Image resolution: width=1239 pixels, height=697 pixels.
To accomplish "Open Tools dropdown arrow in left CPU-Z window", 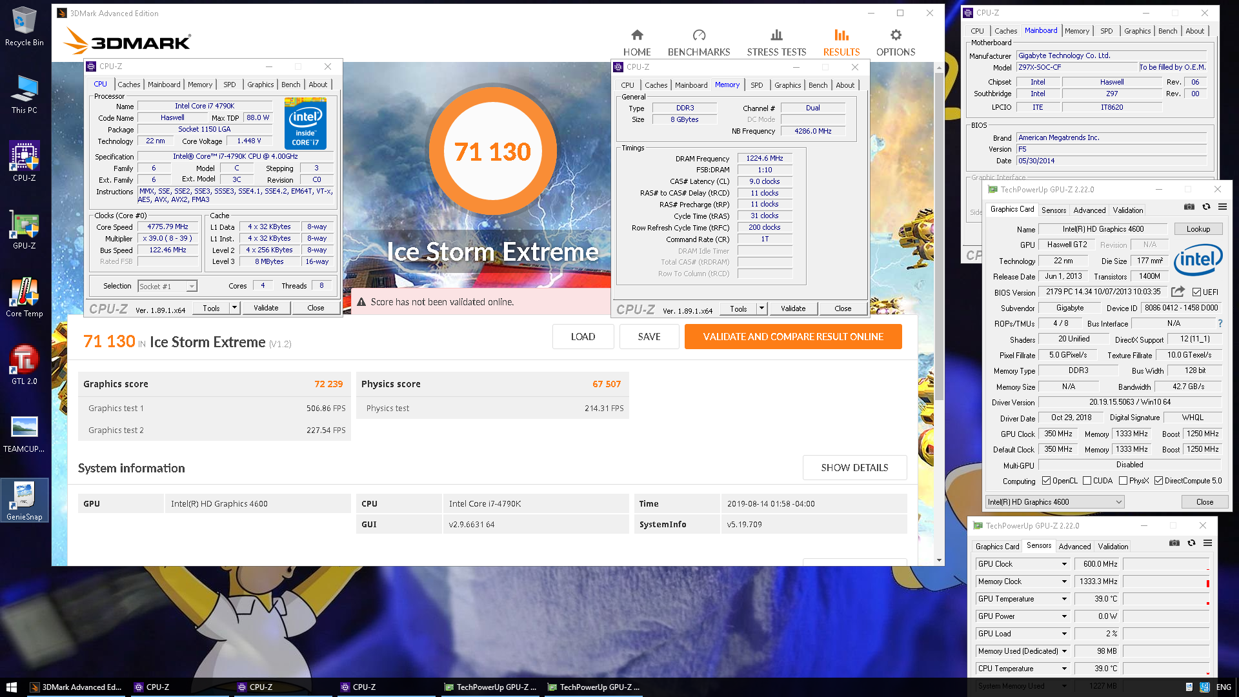I will [x=234, y=308].
